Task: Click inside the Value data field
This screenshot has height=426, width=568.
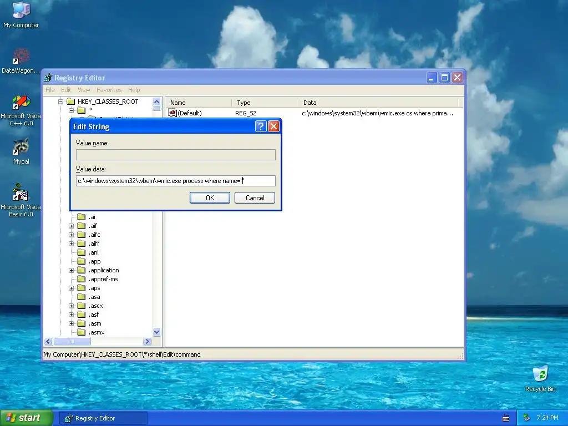Action: (x=176, y=181)
